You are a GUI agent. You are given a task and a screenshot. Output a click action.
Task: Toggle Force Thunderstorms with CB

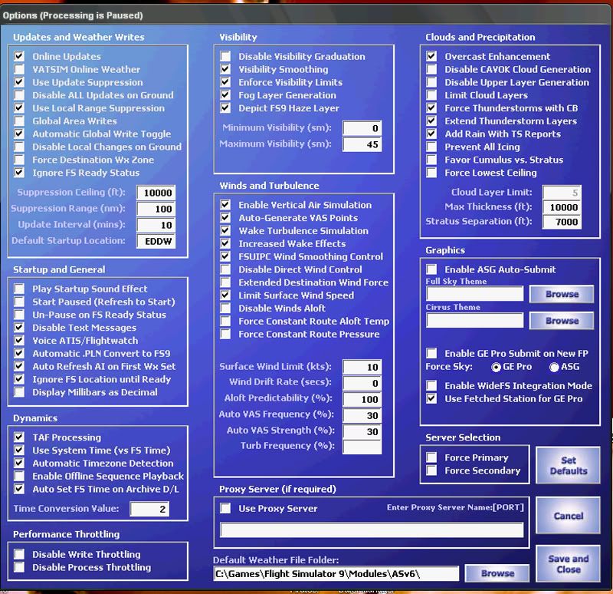tap(431, 107)
